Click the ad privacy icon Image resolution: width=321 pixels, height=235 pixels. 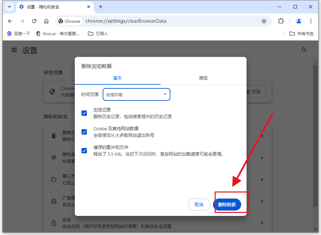(x=54, y=201)
